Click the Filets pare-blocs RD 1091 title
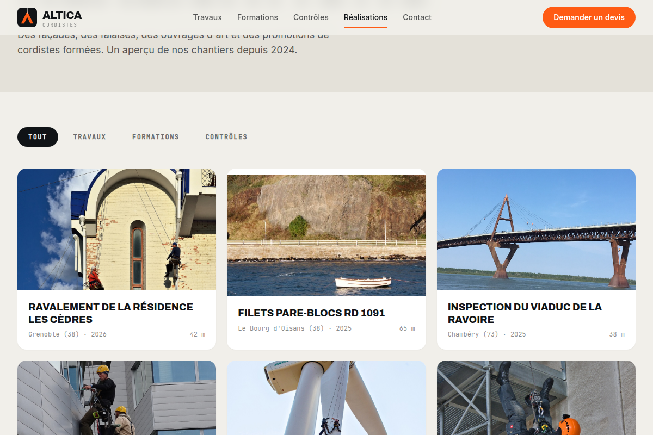The height and width of the screenshot is (435, 653). [x=311, y=313]
